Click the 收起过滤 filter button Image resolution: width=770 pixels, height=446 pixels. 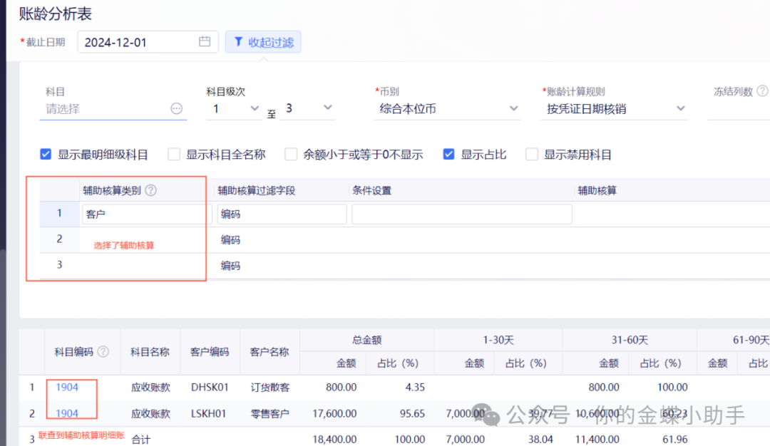pos(263,42)
